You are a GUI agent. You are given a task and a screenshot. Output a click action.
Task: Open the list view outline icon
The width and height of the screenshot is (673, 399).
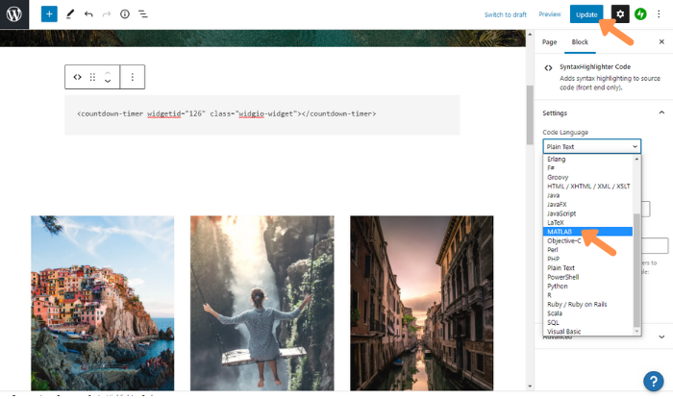pos(143,14)
